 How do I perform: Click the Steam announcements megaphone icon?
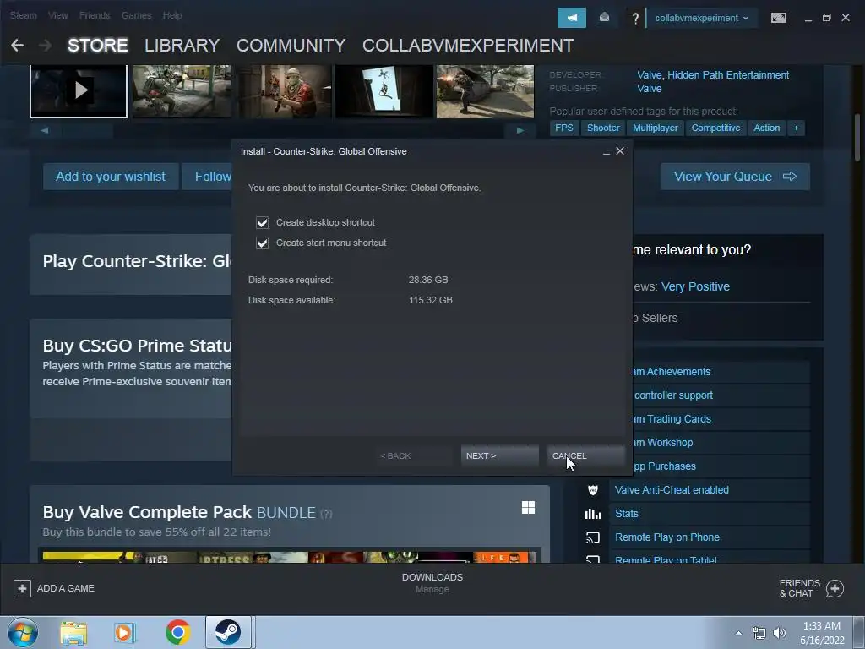point(572,18)
